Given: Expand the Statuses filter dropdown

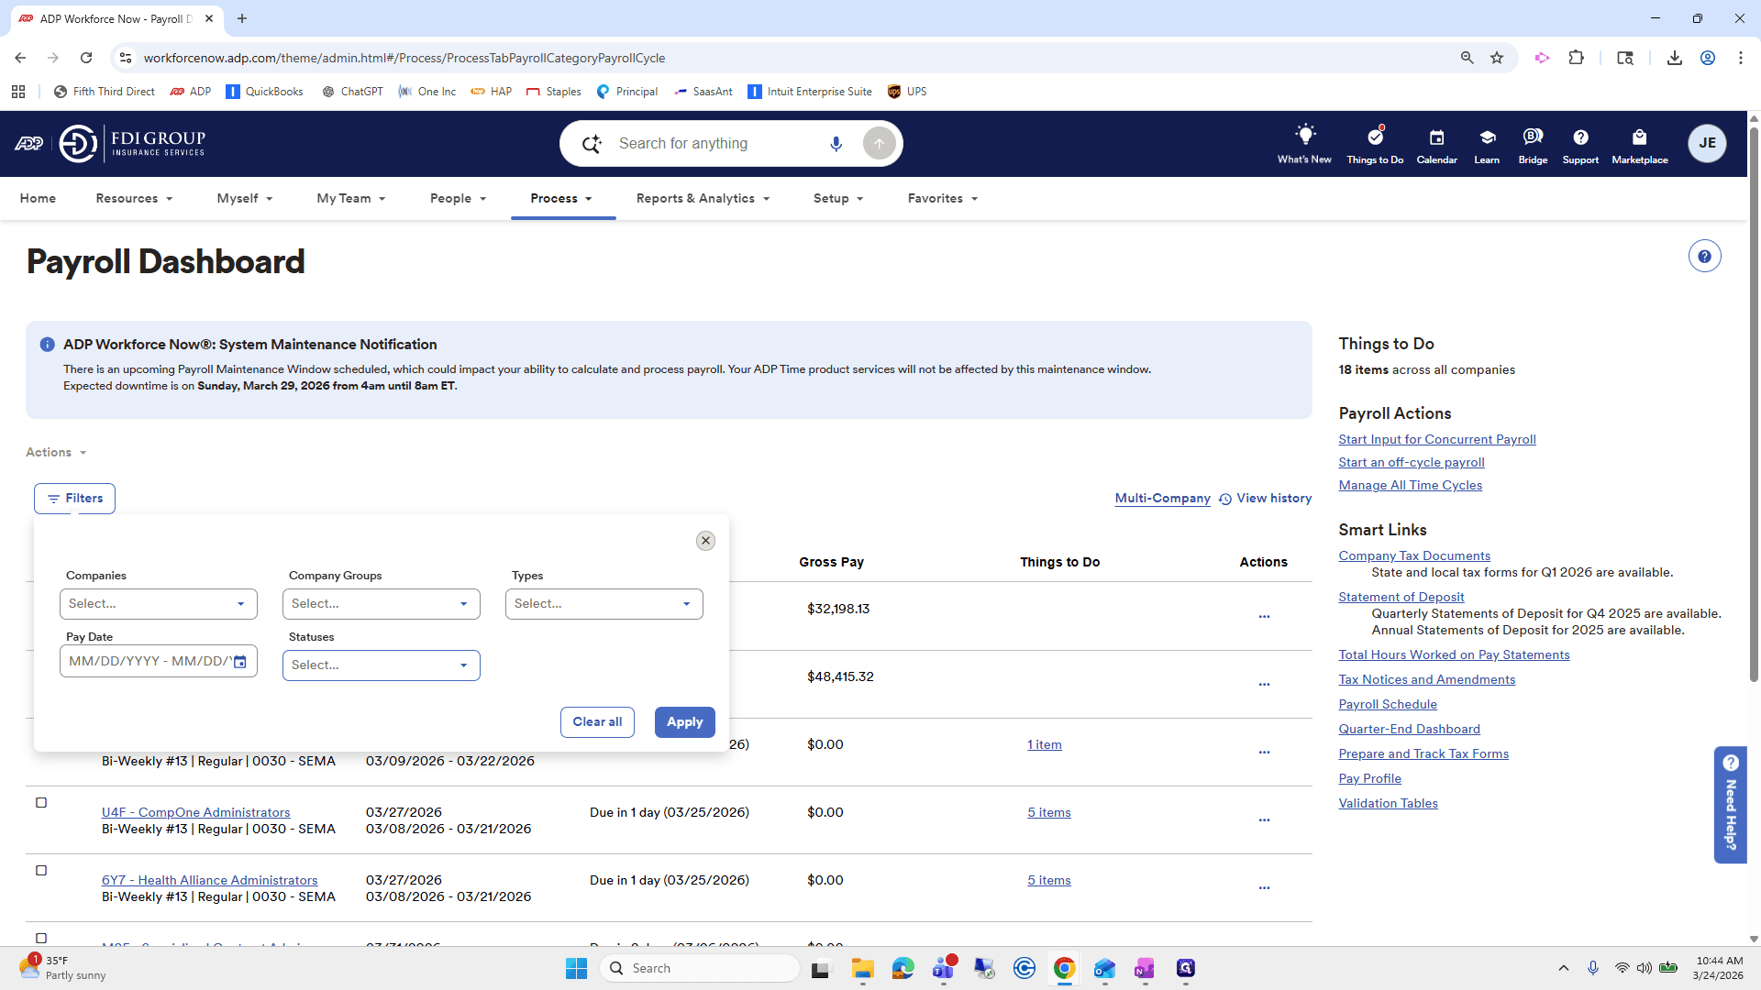Looking at the screenshot, I should point(382,665).
